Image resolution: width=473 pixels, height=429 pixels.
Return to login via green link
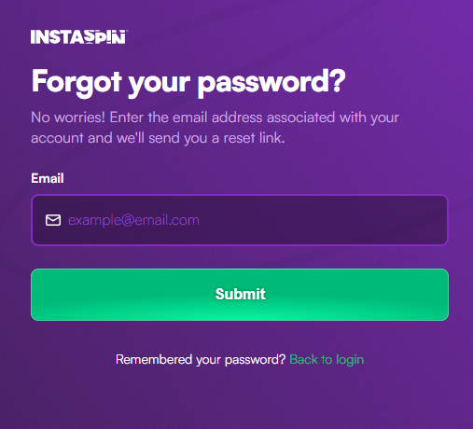(327, 360)
